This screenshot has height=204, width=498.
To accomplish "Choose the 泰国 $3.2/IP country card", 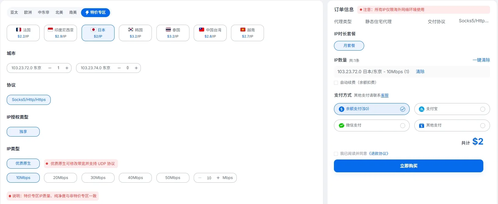I will click(x=173, y=33).
